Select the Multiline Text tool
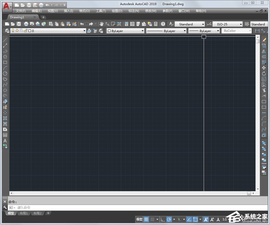The width and height of the screenshot is (270, 225). click(5, 141)
